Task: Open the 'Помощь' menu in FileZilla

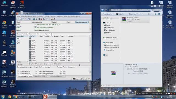Action: [x=60, y=16]
